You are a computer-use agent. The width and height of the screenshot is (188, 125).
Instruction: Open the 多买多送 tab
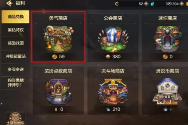coord(15,69)
